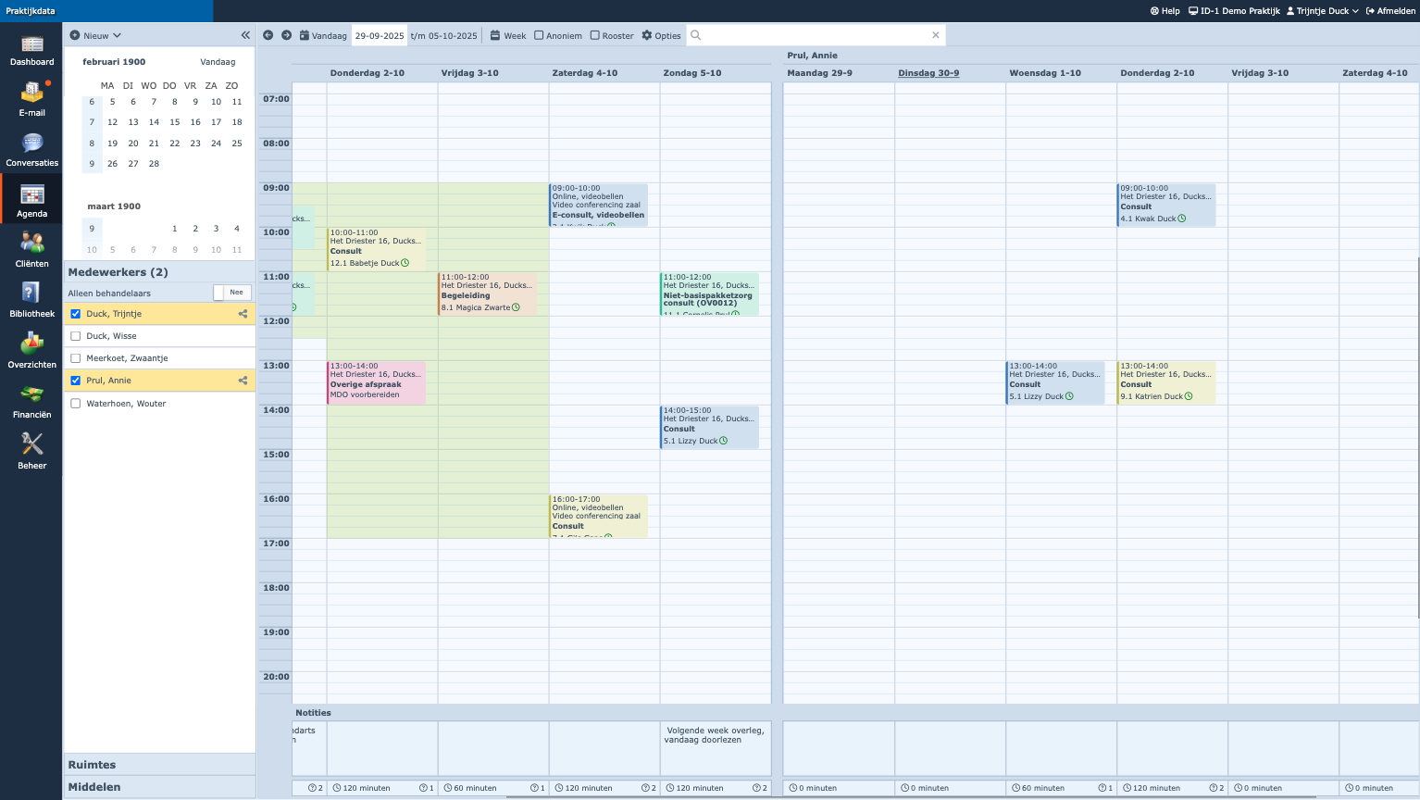Enable the Anoniem checkbox
The height and width of the screenshot is (800, 1420).
539,35
